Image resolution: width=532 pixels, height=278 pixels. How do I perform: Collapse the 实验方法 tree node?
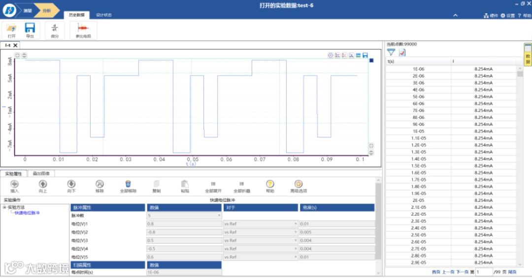point(4,207)
